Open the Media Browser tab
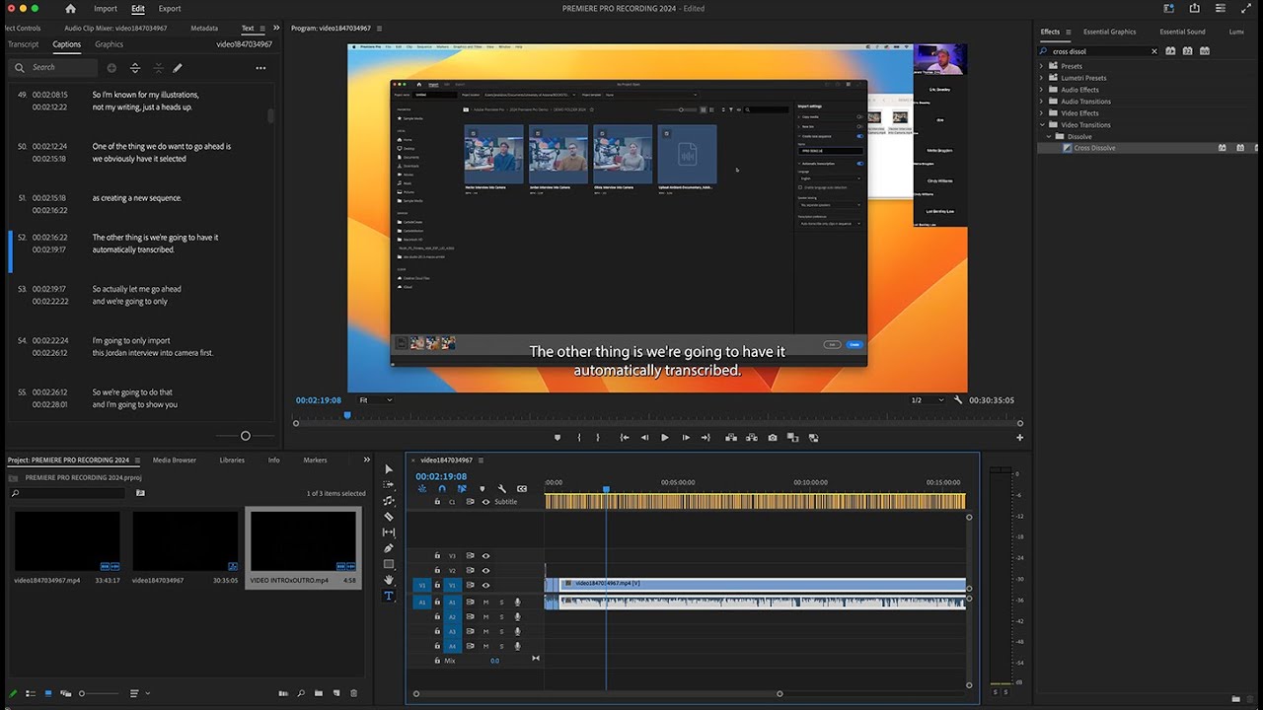The height and width of the screenshot is (710, 1263). [x=174, y=460]
